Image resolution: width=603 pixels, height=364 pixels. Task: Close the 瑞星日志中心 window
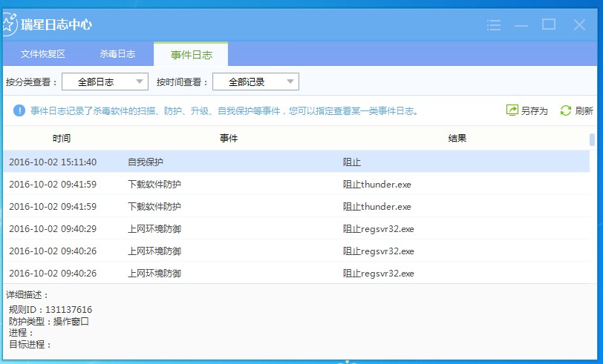[579, 25]
